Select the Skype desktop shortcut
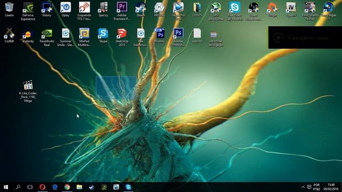The height and width of the screenshot is (192, 342). 103,36
